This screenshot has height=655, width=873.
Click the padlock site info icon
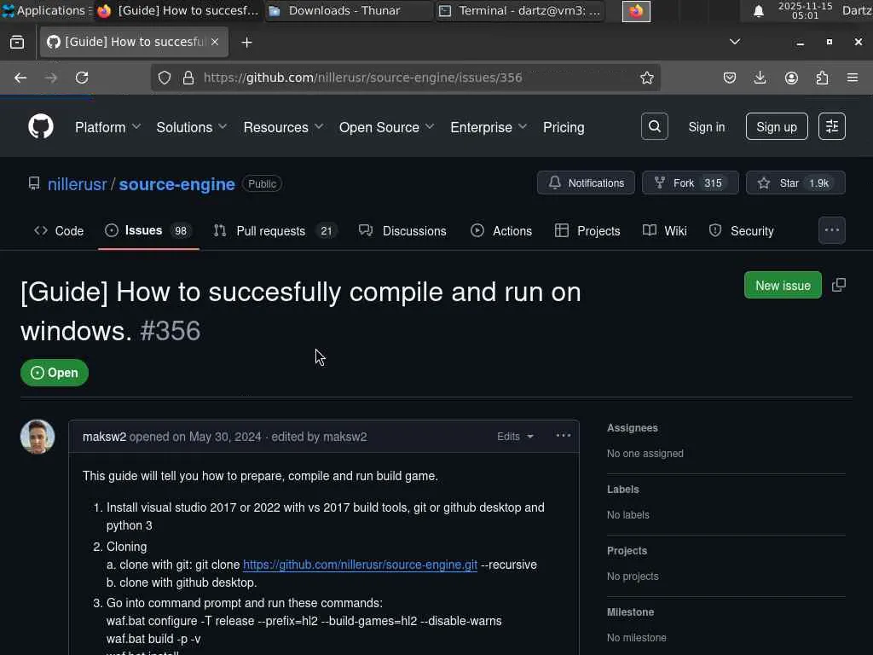pos(188,78)
